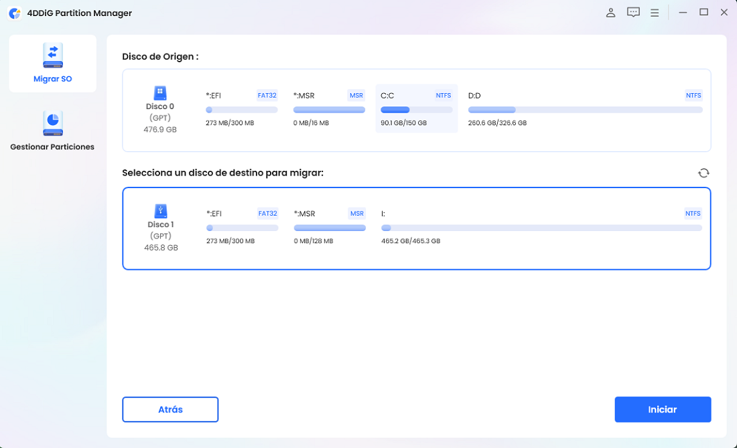Click the Iniciar button
The image size is (737, 448).
coord(663,409)
